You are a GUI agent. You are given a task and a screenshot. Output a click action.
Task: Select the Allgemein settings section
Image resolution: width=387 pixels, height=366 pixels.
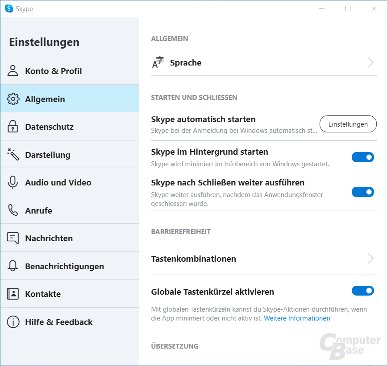47,99
